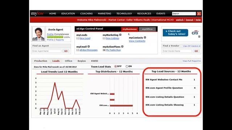232x130 pixels.
Task: Select the myBusiness tab in eEdge Control Panel
Action: 129,29
